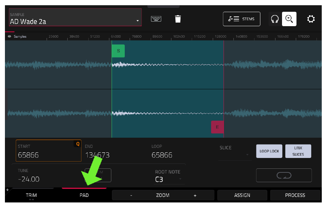Viewport: 327px width, 208px height.
Task: Toggle the LOOP LOCK button
Action: (269, 151)
